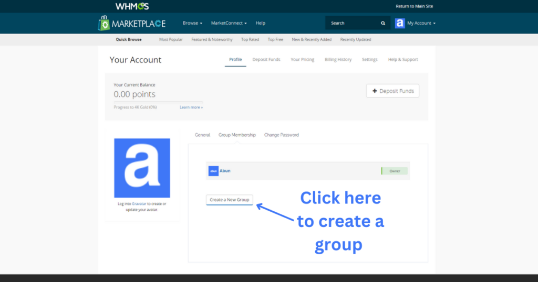This screenshot has height=282, width=538.
Task: Open the Group Membership sub-tab
Action: pyautogui.click(x=237, y=135)
